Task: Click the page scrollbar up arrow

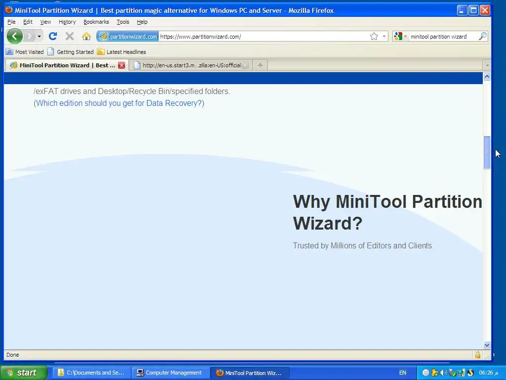Action: coord(487,76)
